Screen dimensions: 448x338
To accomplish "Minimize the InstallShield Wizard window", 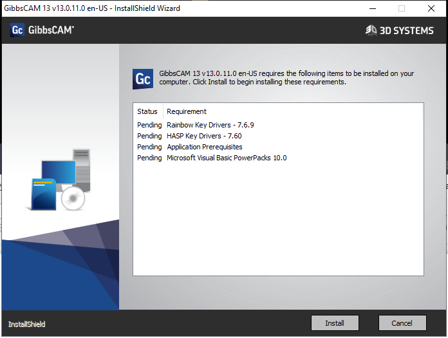I will pyautogui.click(x=373, y=8).
